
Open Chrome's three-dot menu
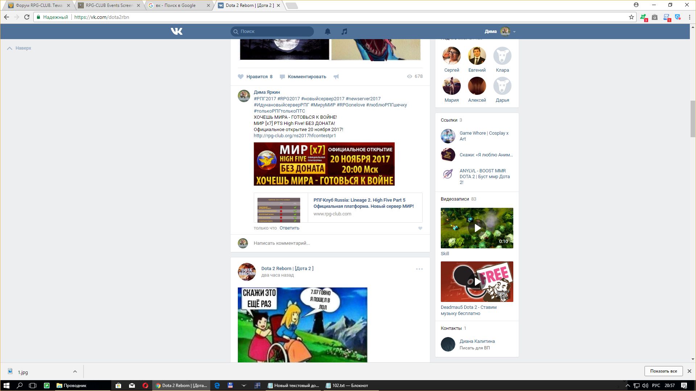point(689,17)
